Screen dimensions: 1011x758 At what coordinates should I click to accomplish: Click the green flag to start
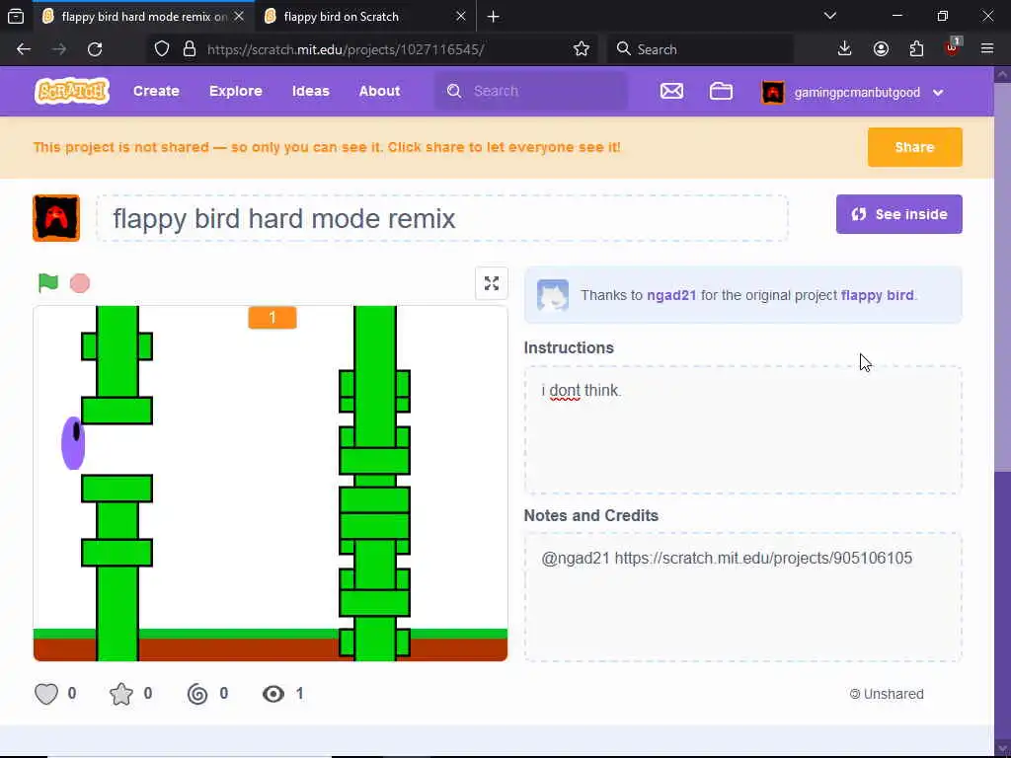click(48, 283)
